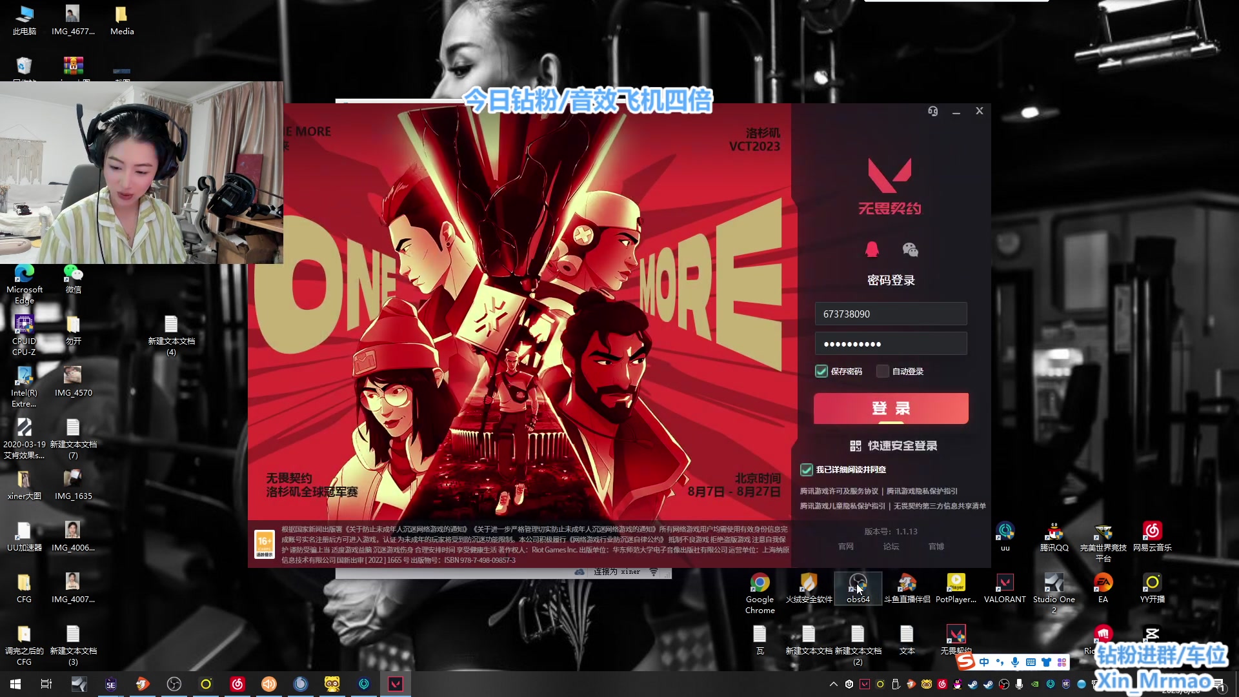Viewport: 1239px width, 697px height.
Task: Select the 文本 file on desktop
Action: click(907, 639)
